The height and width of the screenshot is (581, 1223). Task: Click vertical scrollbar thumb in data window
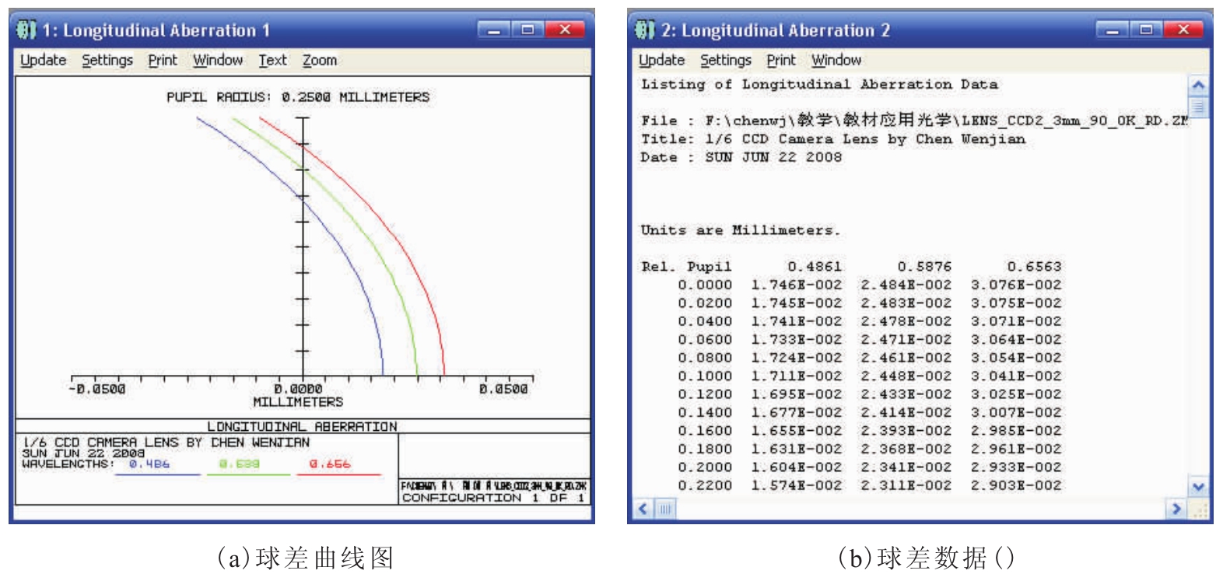(x=1198, y=107)
